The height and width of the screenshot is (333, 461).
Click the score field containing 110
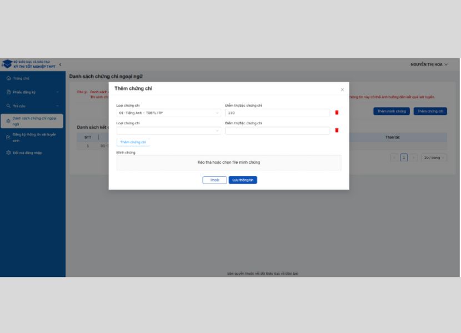(277, 113)
